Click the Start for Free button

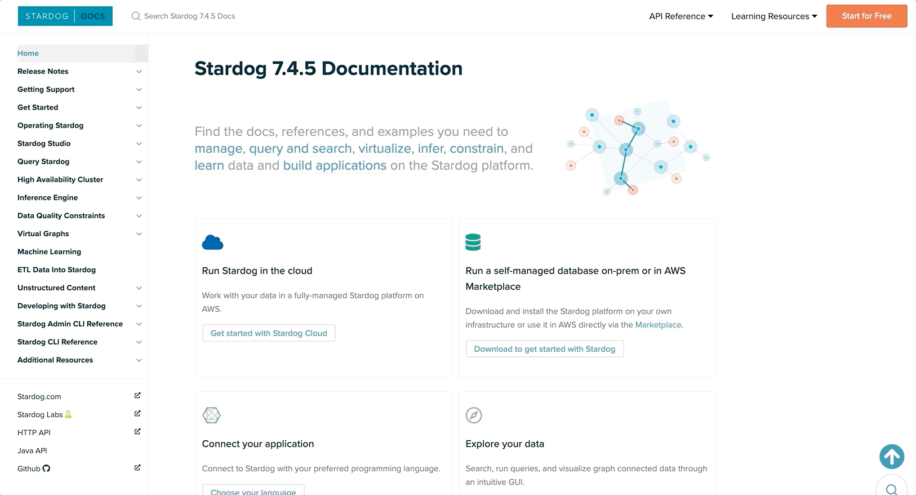click(x=866, y=16)
